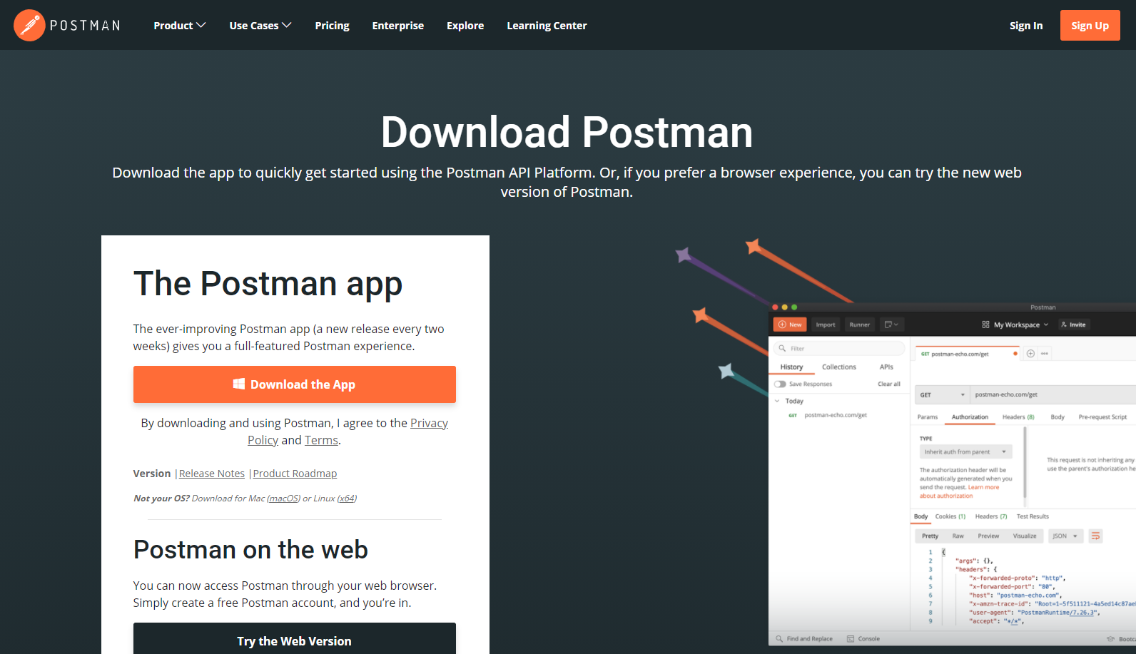Click the Postman logo in the header
This screenshot has width=1136, height=654.
[67, 25]
